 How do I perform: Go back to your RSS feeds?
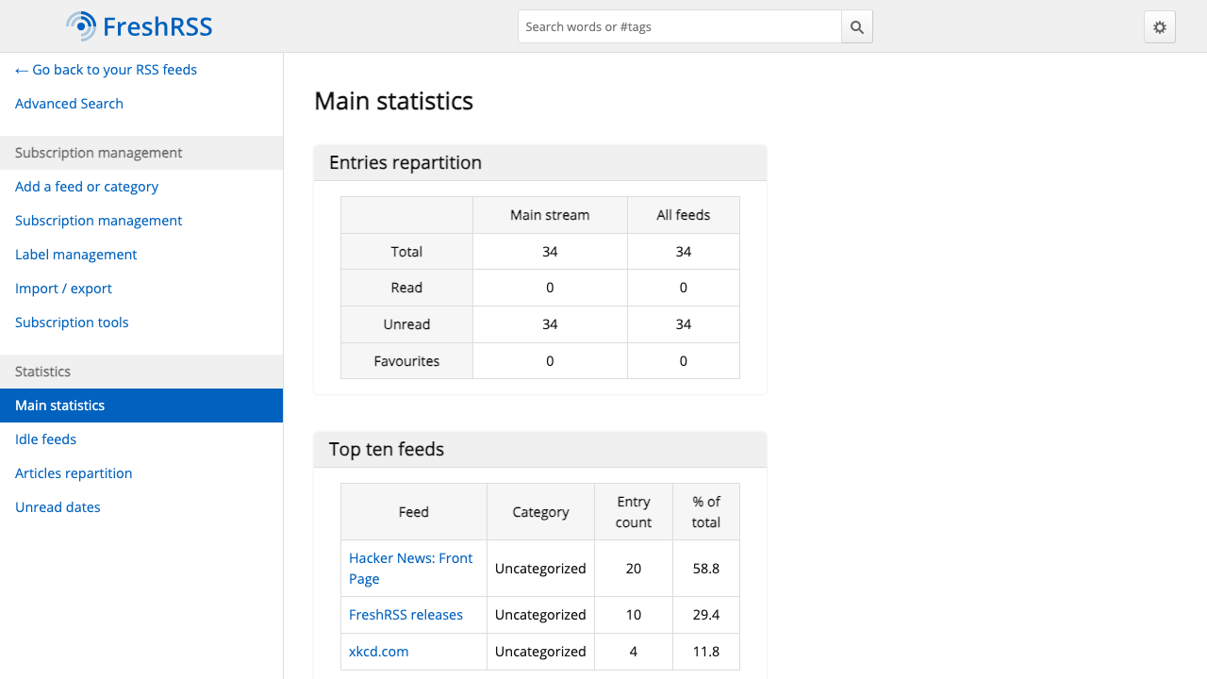click(106, 70)
